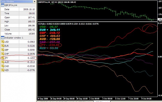Click the USD - -36.37 chart legend label

[x=49, y=27]
